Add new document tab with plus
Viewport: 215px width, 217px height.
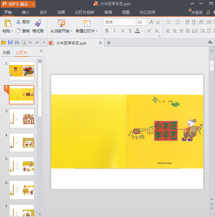(109, 43)
